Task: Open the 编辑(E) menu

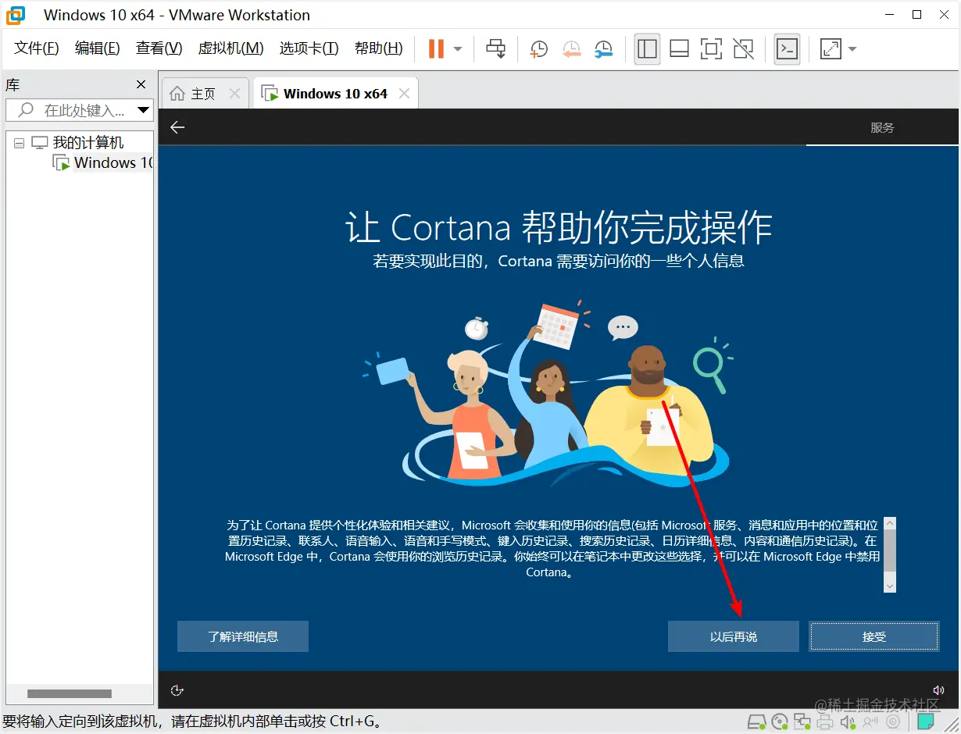Action: click(98, 48)
